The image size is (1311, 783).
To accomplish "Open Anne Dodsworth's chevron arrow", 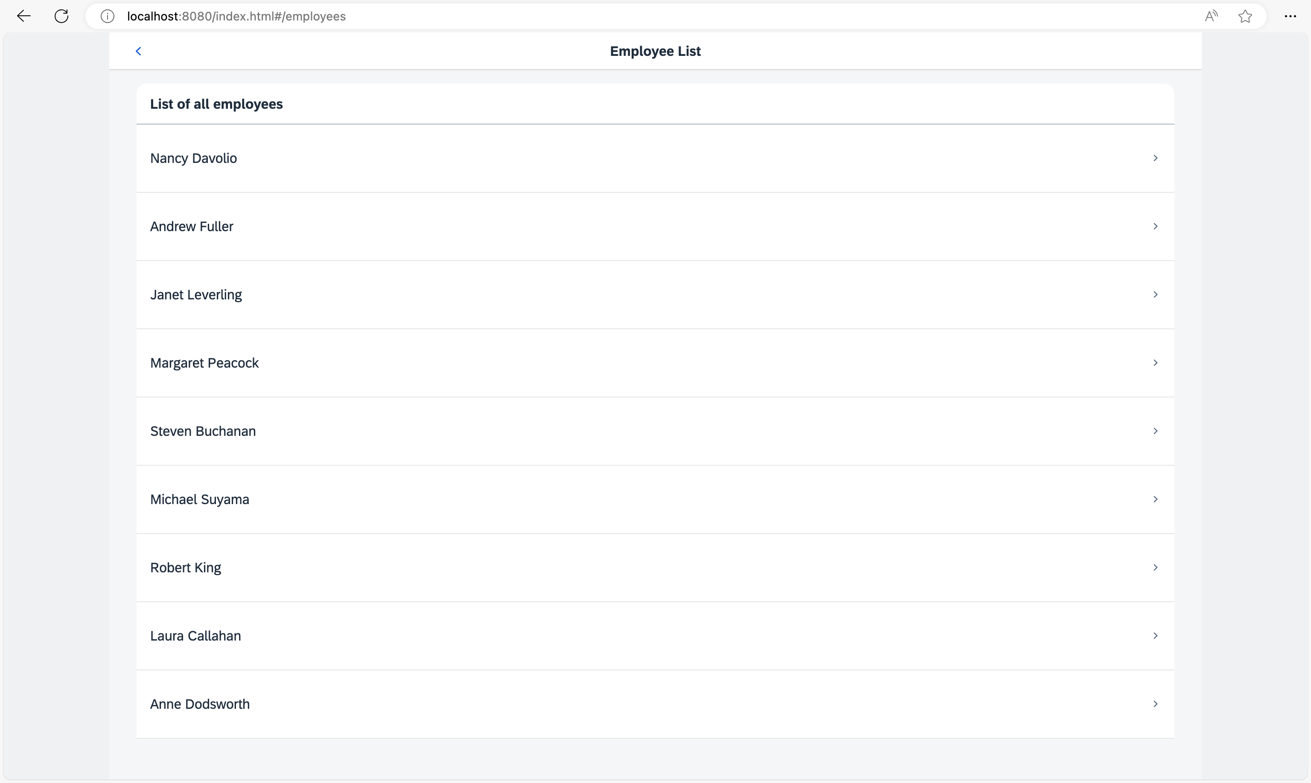I will coord(1155,704).
